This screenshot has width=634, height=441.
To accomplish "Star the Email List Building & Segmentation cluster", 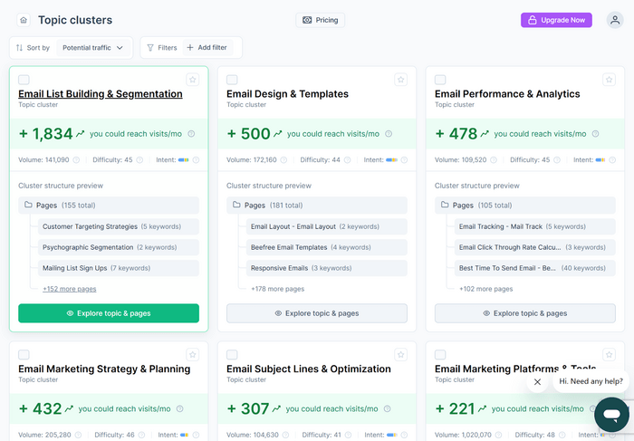I will pyautogui.click(x=192, y=80).
